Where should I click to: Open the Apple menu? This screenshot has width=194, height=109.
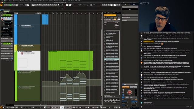pyautogui.click(x=2, y=1)
